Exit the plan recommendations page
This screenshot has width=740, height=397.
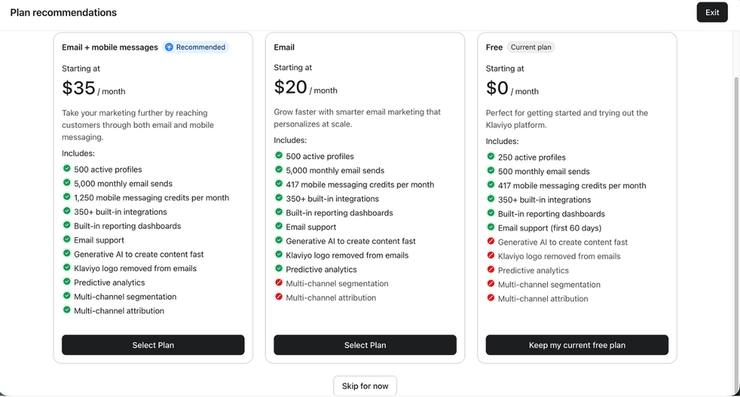point(712,12)
